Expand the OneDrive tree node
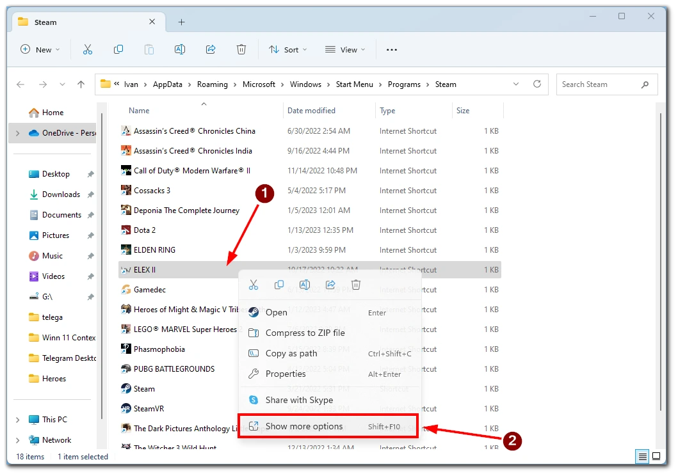This screenshot has height=476, width=678. (18, 134)
